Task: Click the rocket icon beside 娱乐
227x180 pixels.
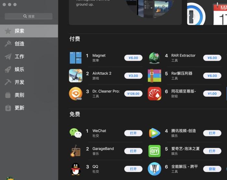Action: [x=8, y=69]
